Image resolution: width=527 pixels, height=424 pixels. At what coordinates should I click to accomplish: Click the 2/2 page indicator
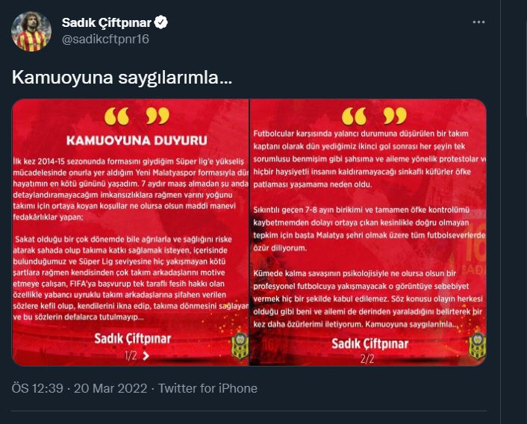pos(367,359)
